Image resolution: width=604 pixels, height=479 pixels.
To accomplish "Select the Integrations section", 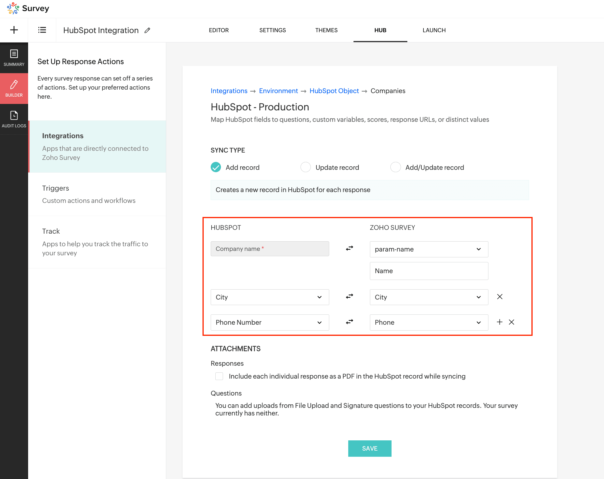I will pos(97,146).
